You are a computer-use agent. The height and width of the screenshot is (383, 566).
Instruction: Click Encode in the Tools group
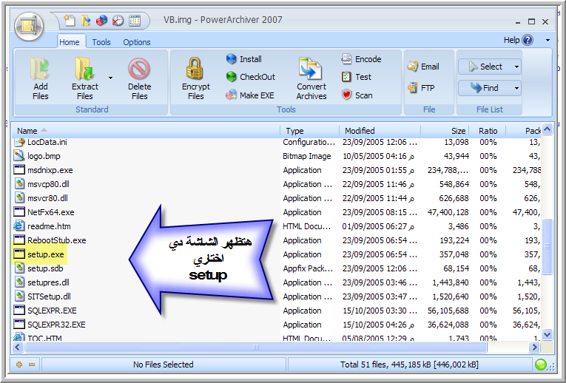tap(361, 59)
